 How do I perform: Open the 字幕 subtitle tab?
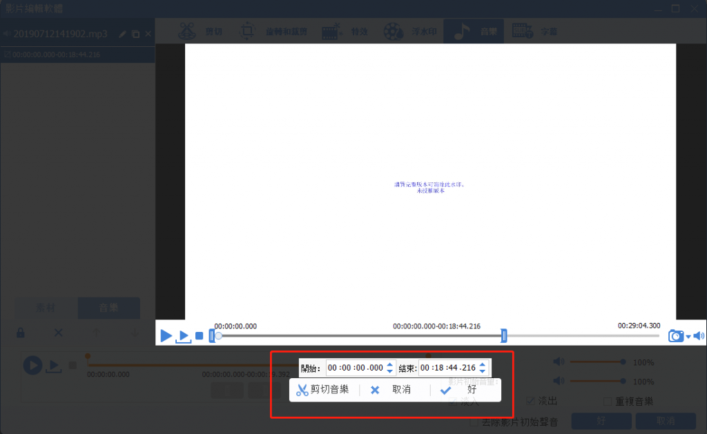[x=535, y=31]
